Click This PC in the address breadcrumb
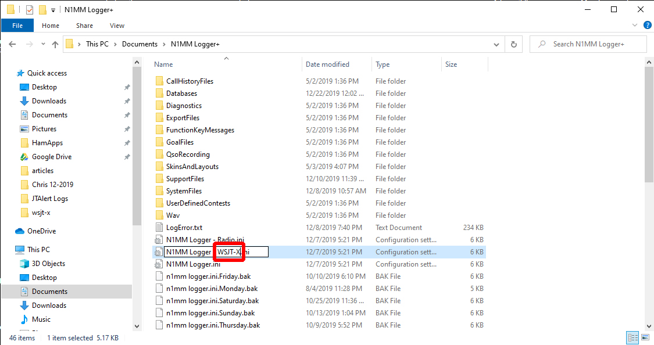The width and height of the screenshot is (654, 345). [97, 44]
